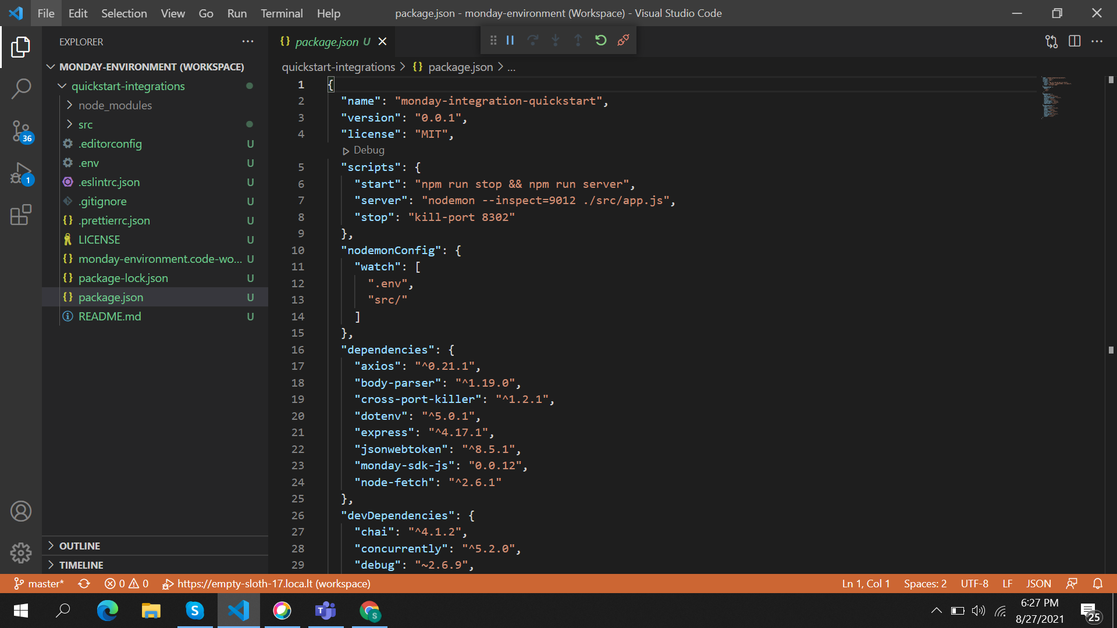
Task: Split the editor to the right
Action: click(x=1075, y=41)
